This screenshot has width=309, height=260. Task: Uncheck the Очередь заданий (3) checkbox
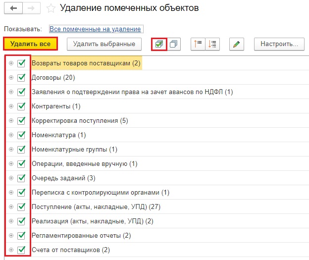[x=21, y=178]
